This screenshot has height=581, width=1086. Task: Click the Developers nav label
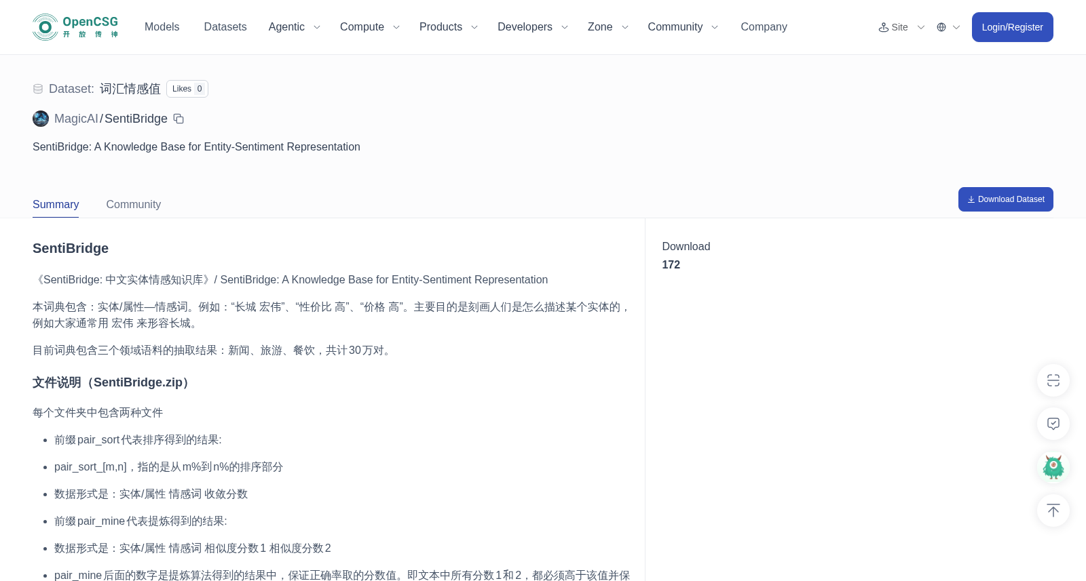click(x=525, y=27)
